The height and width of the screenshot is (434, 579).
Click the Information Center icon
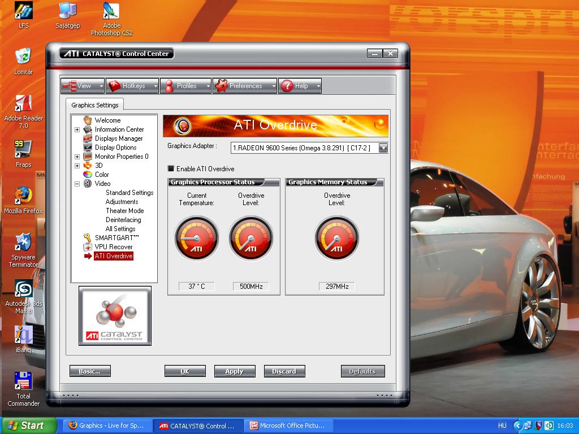tap(88, 129)
